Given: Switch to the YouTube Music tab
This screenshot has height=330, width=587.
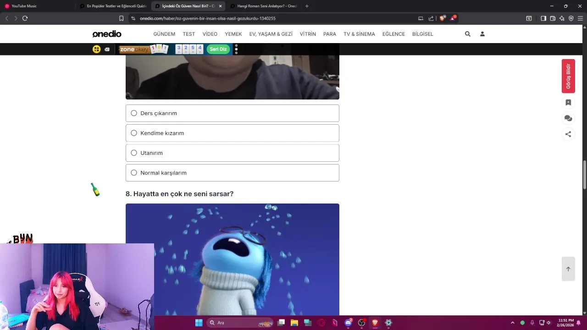Looking at the screenshot, I should point(38,6).
